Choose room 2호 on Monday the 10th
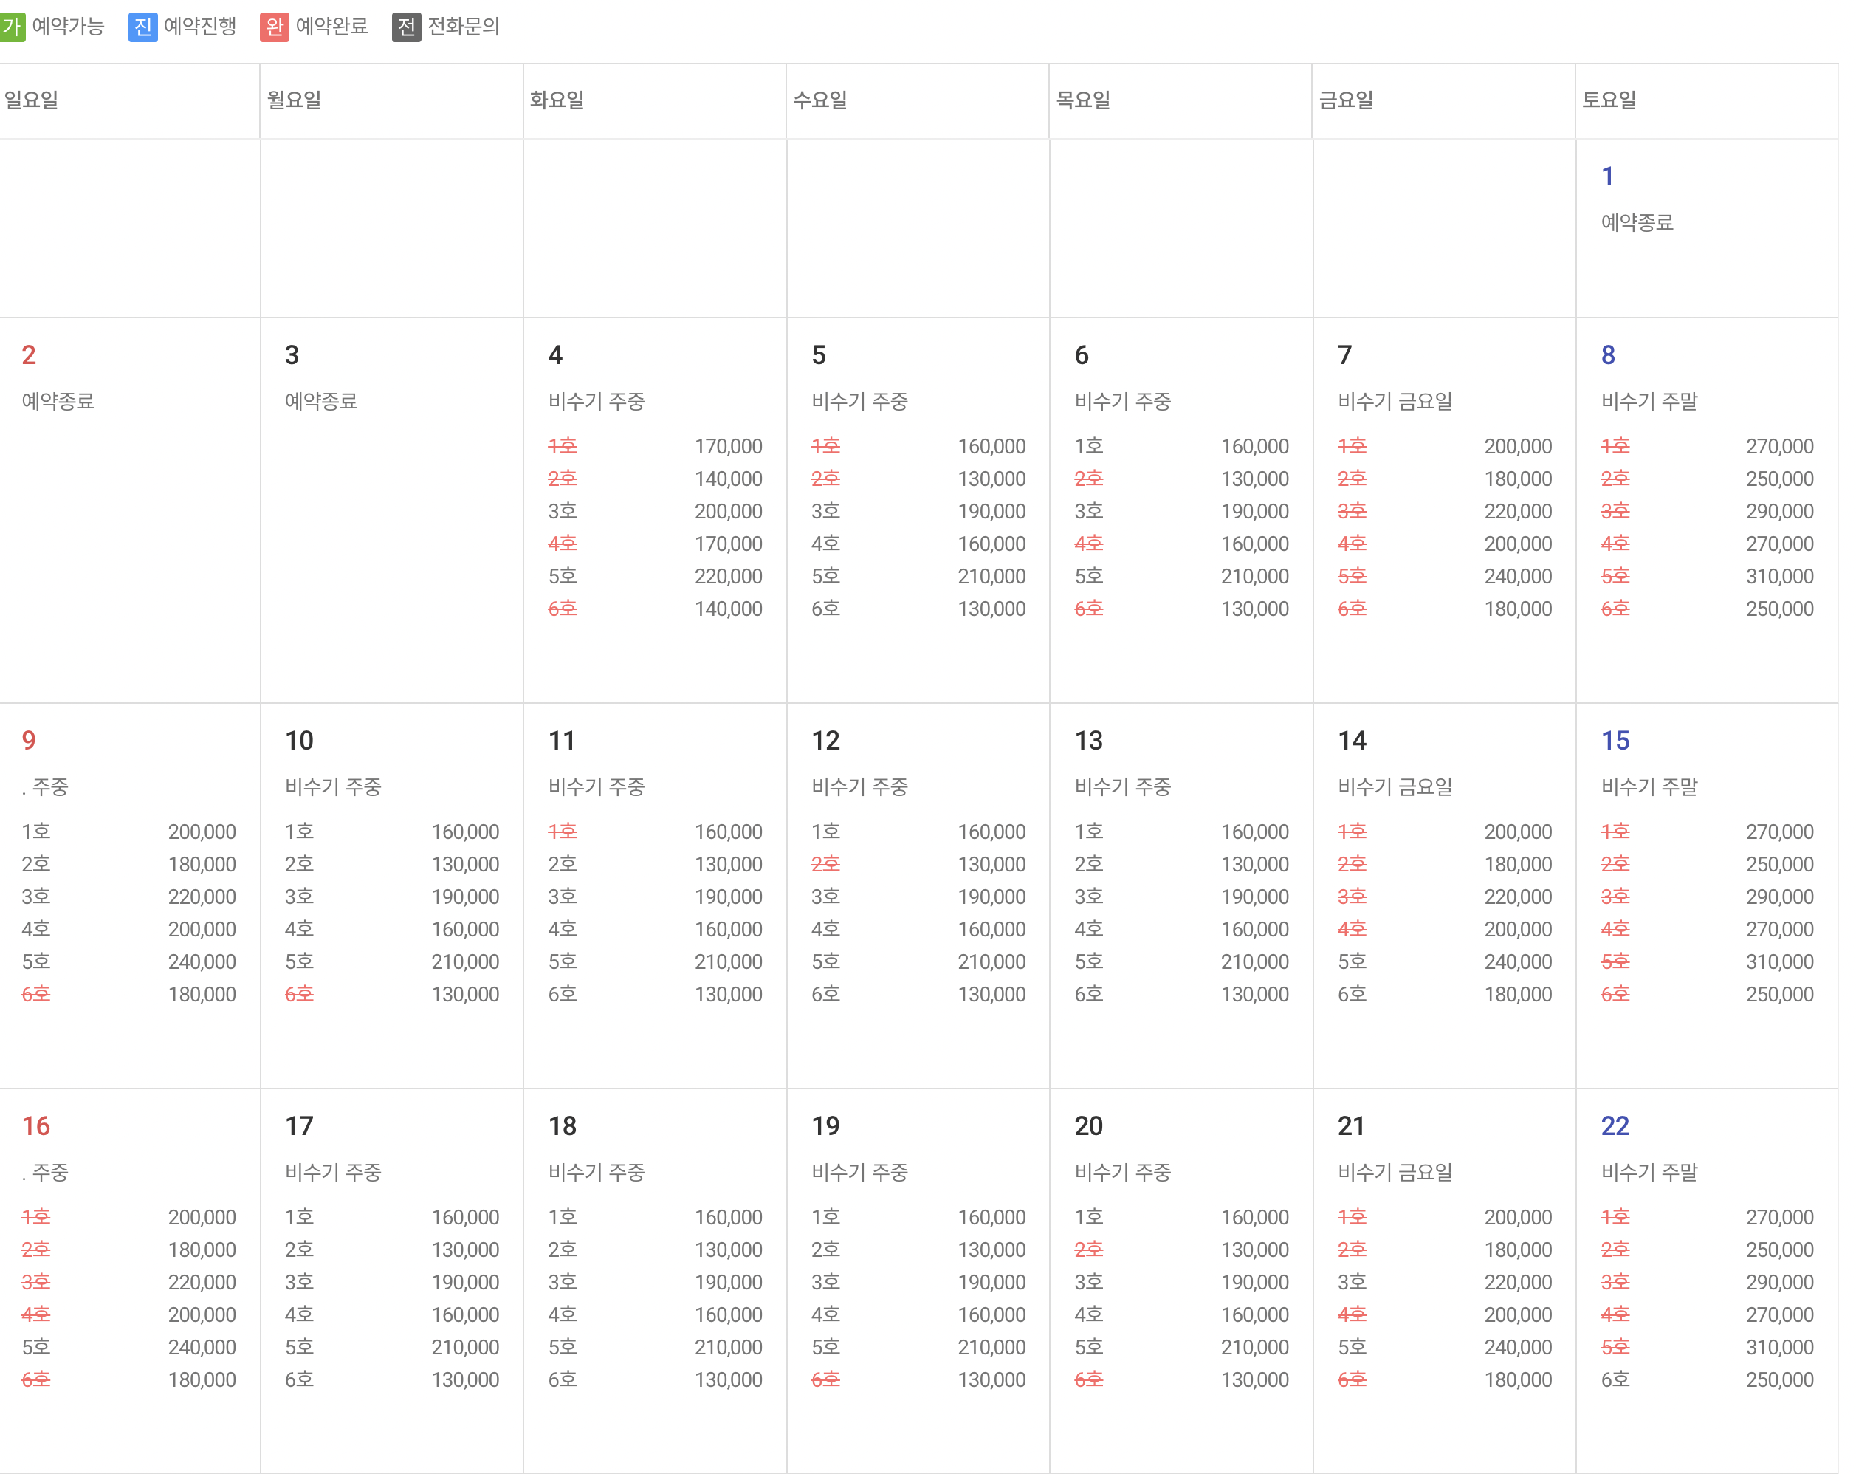 point(300,865)
